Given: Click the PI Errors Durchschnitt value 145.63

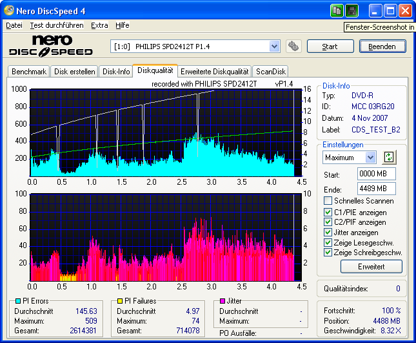Looking at the screenshot, I should (x=86, y=311).
